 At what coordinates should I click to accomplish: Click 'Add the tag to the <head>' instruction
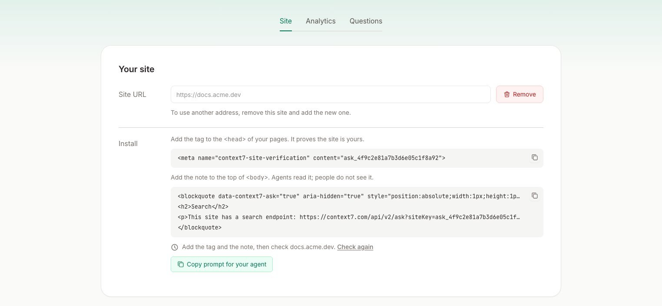coord(267,140)
